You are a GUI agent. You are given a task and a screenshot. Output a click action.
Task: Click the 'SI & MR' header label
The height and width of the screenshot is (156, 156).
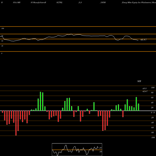coord(17,2)
